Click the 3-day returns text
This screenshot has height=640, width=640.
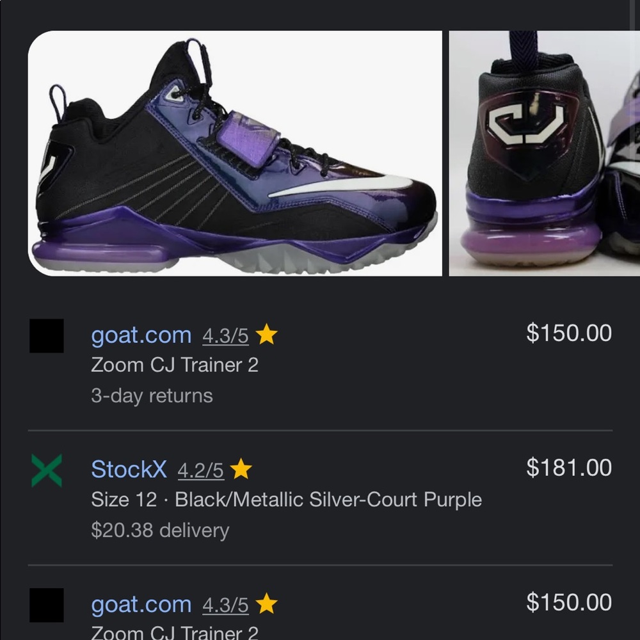(x=152, y=396)
